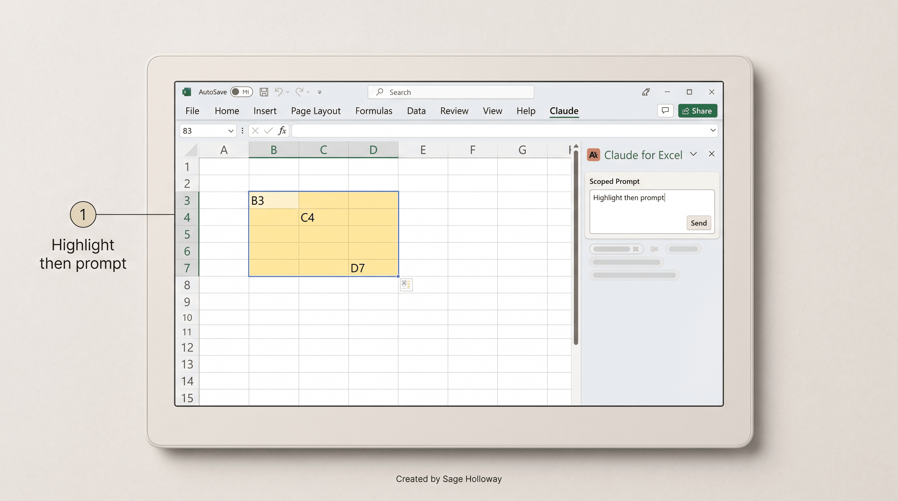The height and width of the screenshot is (501, 898).
Task: Click the vertical scrollbar thumb
Action: click(x=576, y=247)
